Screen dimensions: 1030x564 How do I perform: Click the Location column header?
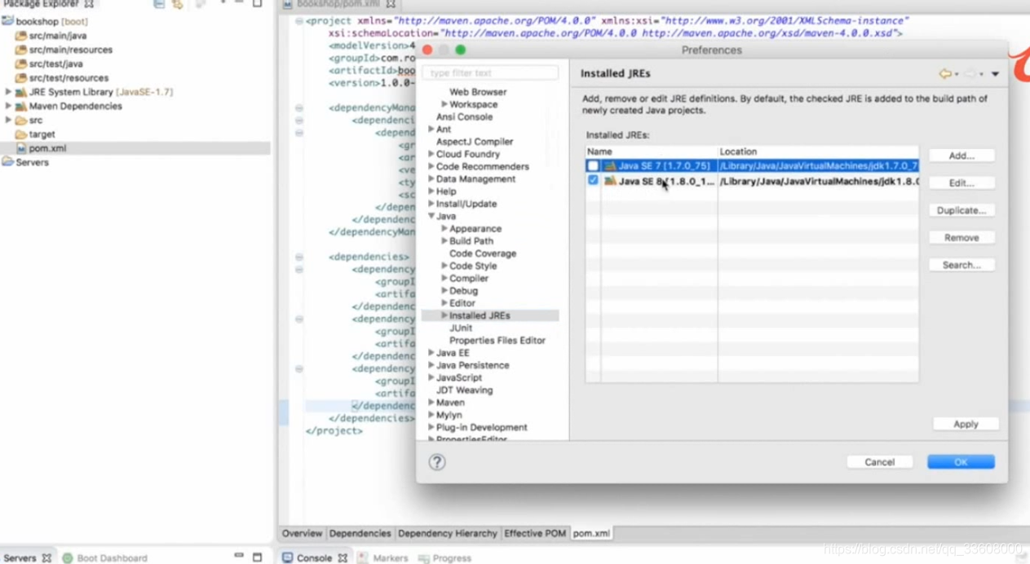[818, 152]
